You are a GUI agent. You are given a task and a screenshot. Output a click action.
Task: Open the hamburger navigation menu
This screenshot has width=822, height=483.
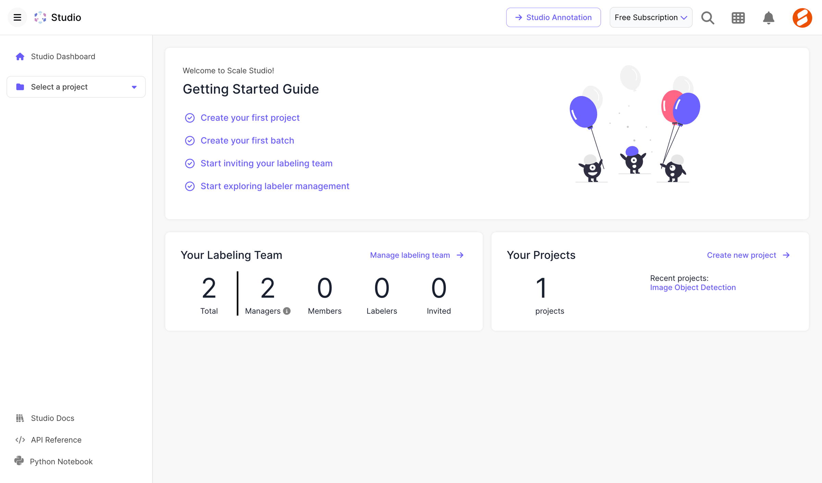point(17,17)
